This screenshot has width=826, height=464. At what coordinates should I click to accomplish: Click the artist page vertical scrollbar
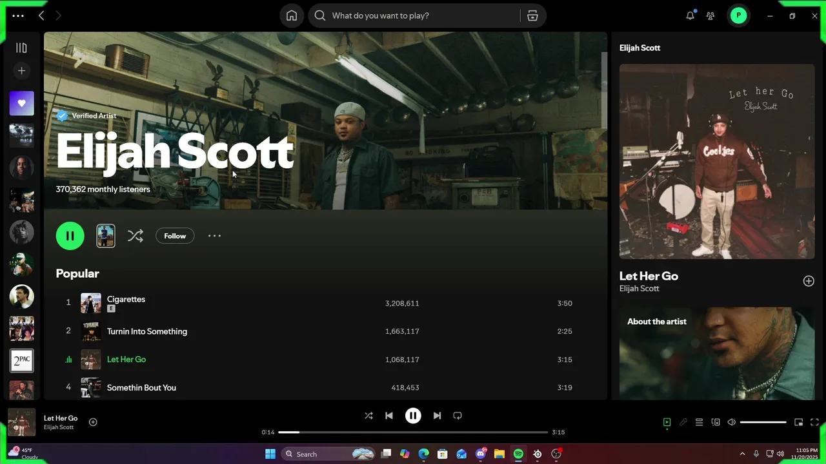[x=604, y=90]
